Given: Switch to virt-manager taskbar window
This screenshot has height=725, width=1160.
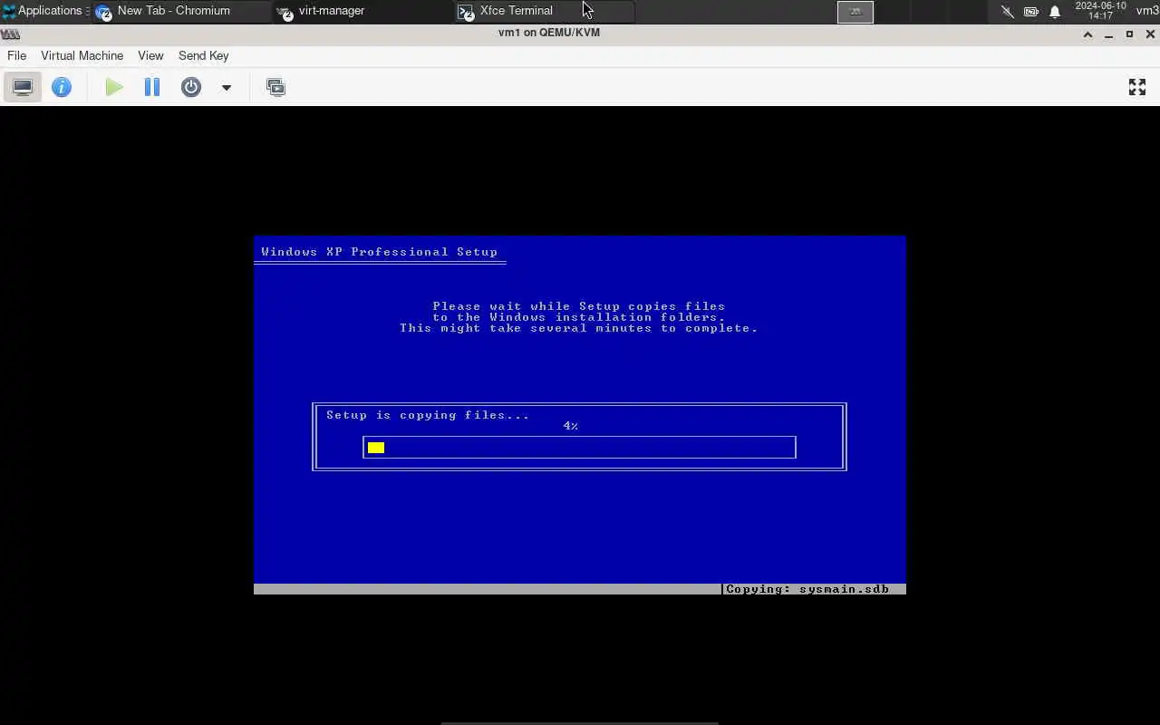Looking at the screenshot, I should pos(362,11).
